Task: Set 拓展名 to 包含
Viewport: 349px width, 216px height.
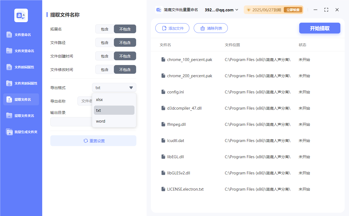Action: (104, 29)
